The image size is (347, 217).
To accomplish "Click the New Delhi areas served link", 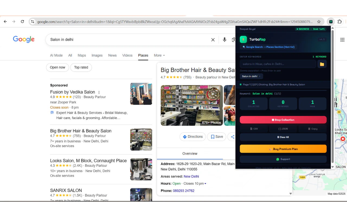I will click(x=191, y=176).
